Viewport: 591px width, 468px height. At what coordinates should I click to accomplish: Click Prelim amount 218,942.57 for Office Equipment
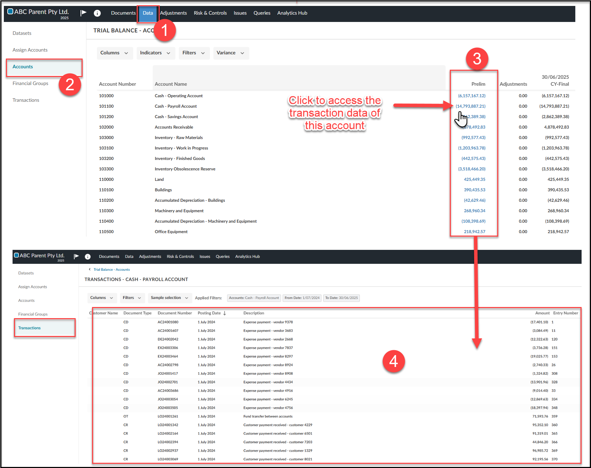pyautogui.click(x=475, y=232)
